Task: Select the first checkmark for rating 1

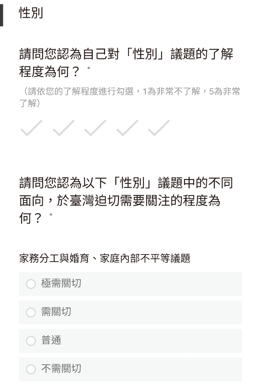Action: tap(32, 128)
